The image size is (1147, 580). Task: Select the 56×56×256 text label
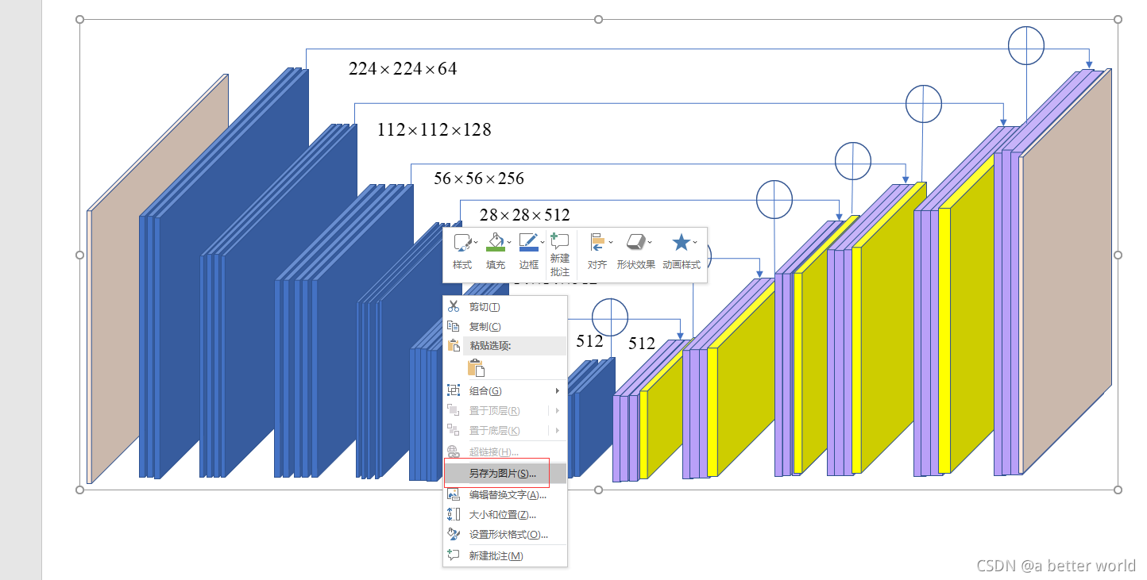pos(479,179)
